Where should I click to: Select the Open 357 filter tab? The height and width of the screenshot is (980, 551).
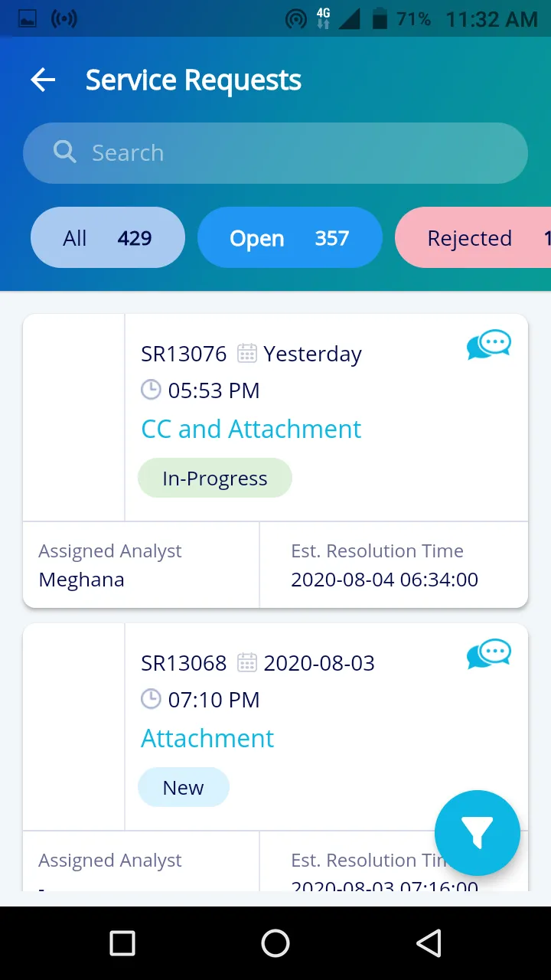[x=290, y=238]
